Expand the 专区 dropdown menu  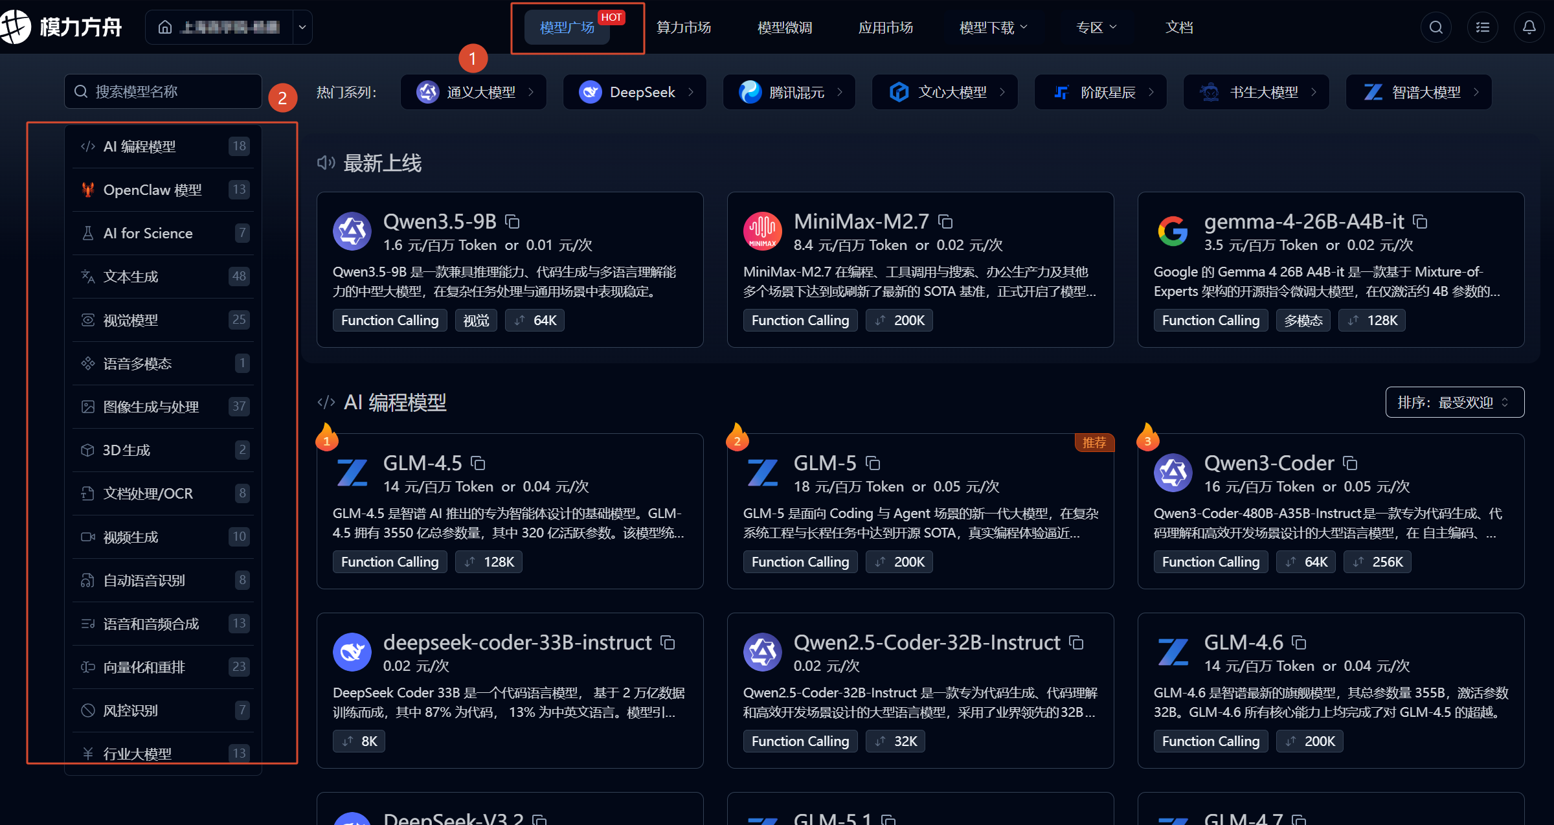click(x=1096, y=27)
